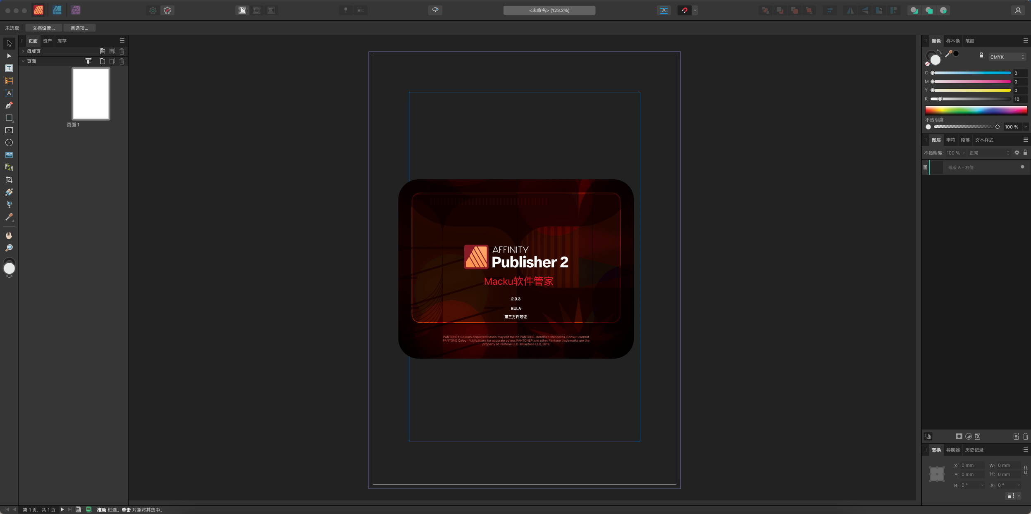Viewport: 1031px width, 514px height.
Task: Select the Artistic Text tool
Action: coord(9,93)
